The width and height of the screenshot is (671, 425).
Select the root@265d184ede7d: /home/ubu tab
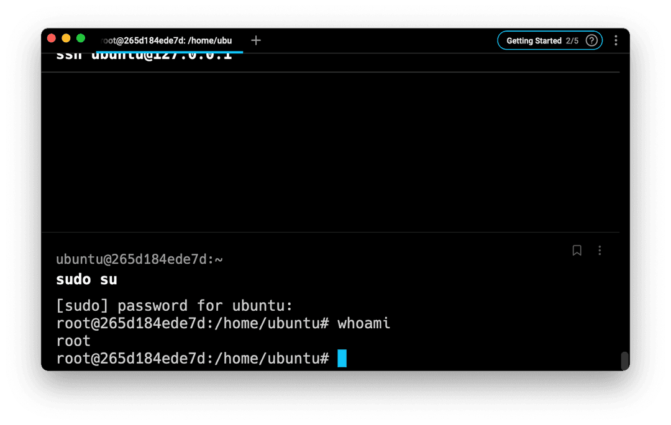[167, 41]
